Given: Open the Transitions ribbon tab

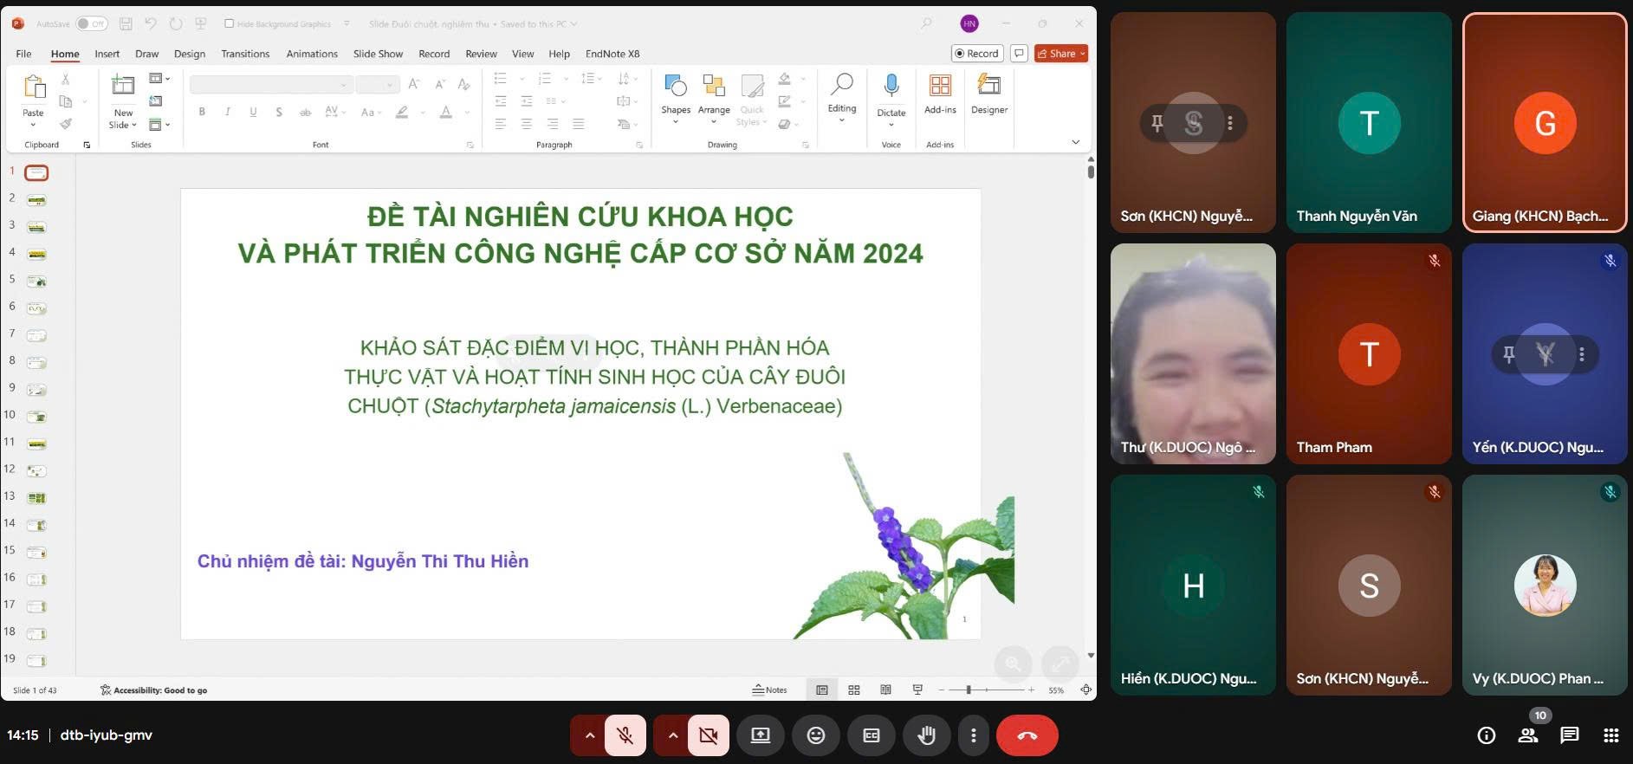Looking at the screenshot, I should [245, 54].
